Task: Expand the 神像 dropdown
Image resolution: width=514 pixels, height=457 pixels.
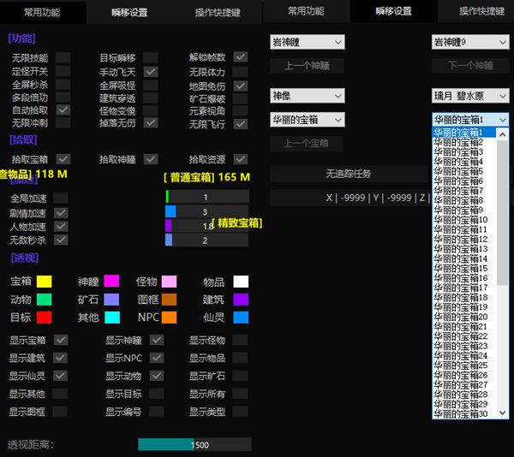Action: 307,96
